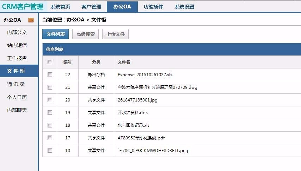Click the number 10 cell
Image resolution: width=301 pixels, height=171 pixels.
(68, 150)
